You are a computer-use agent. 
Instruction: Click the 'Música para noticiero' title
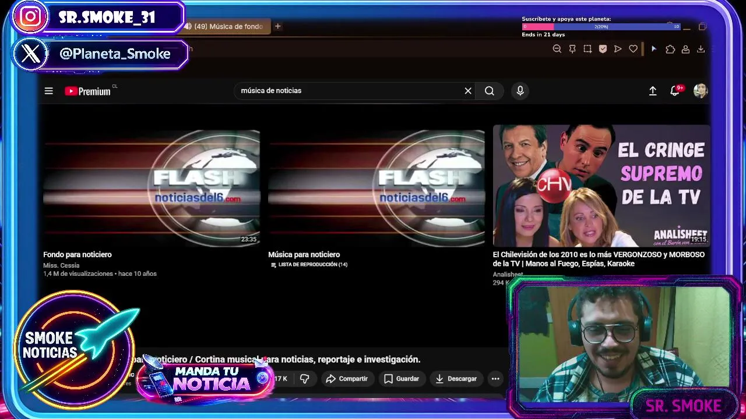point(304,254)
